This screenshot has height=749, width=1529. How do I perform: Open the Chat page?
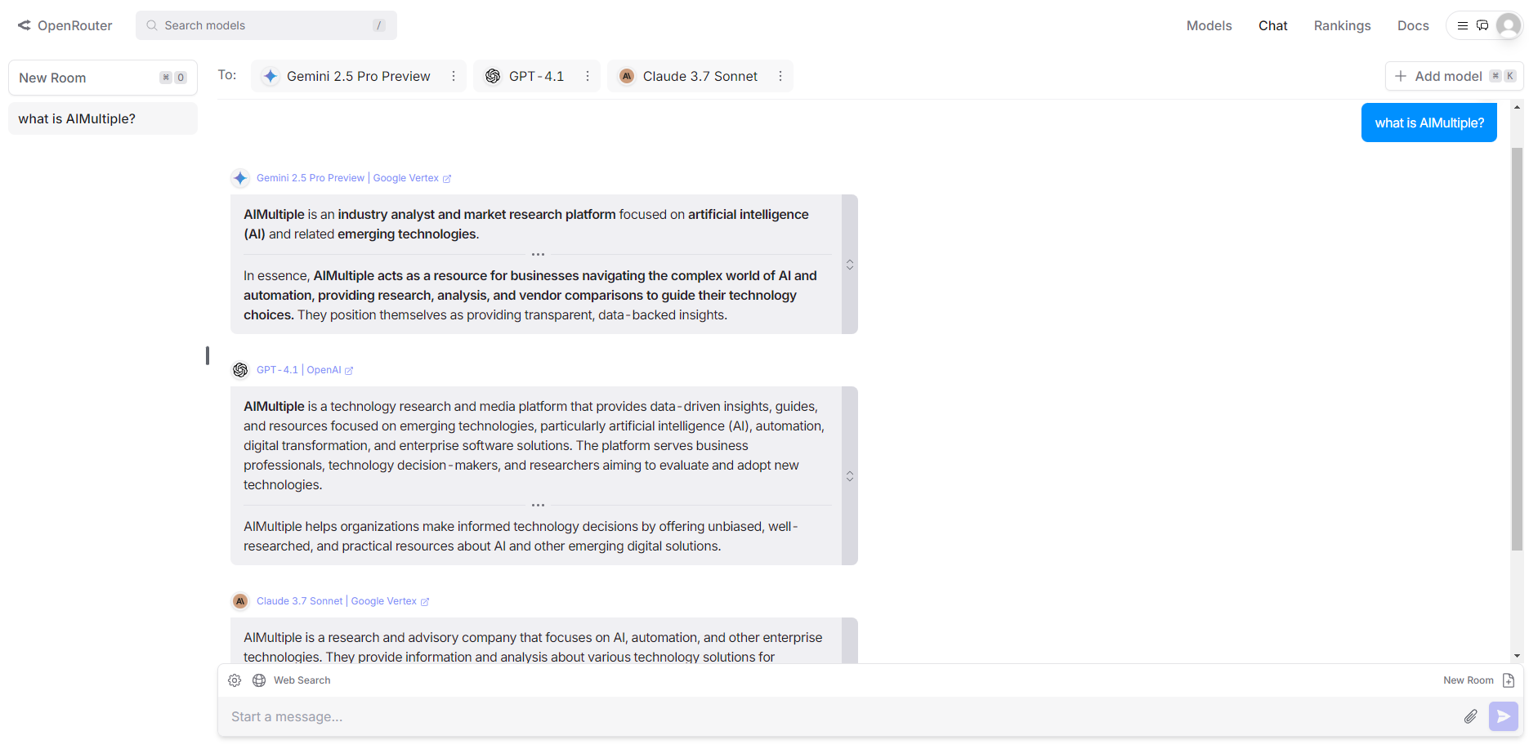pyautogui.click(x=1272, y=25)
